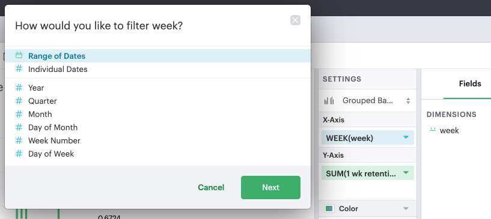Cancel the filter dialog
The height and width of the screenshot is (219, 491).
(x=211, y=187)
